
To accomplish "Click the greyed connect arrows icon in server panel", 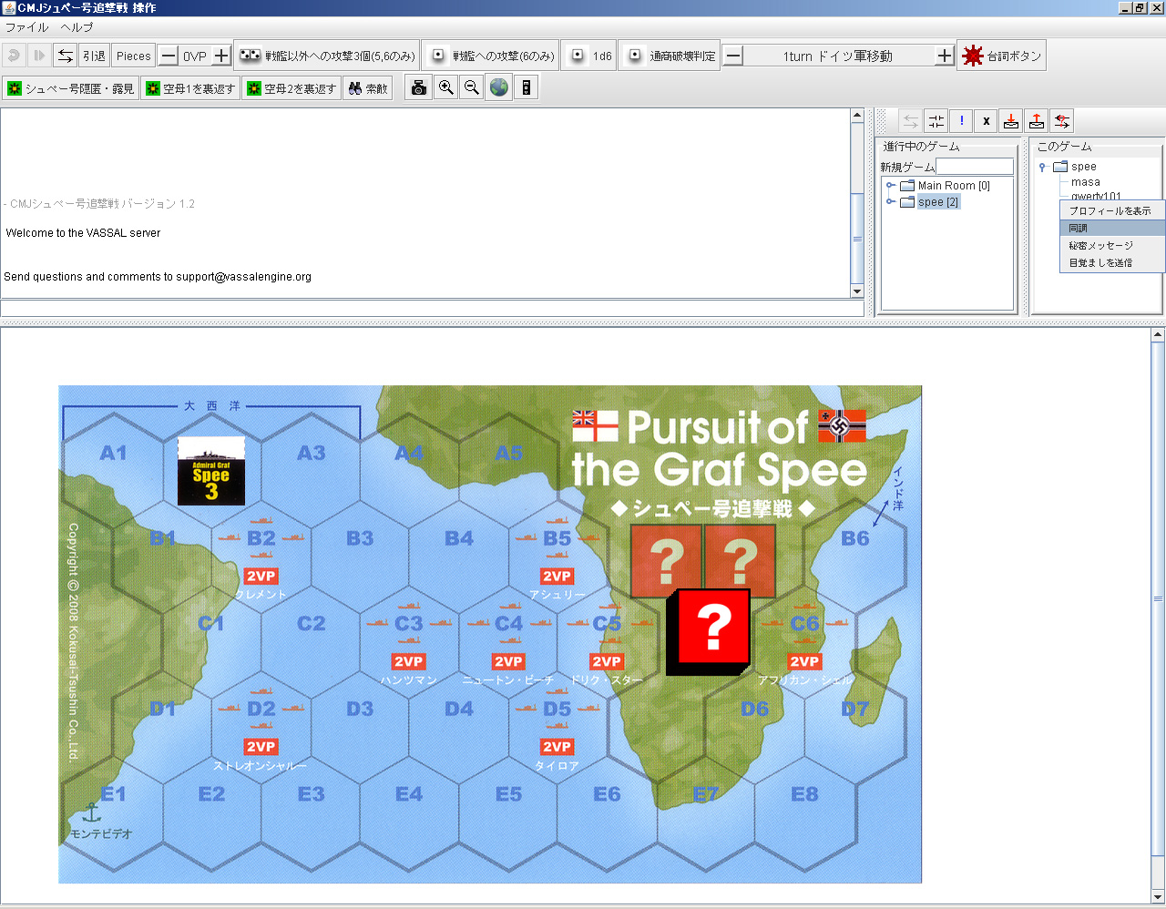I will tap(911, 121).
